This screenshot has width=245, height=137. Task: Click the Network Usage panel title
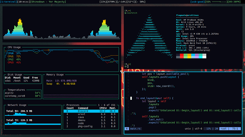[17, 105]
